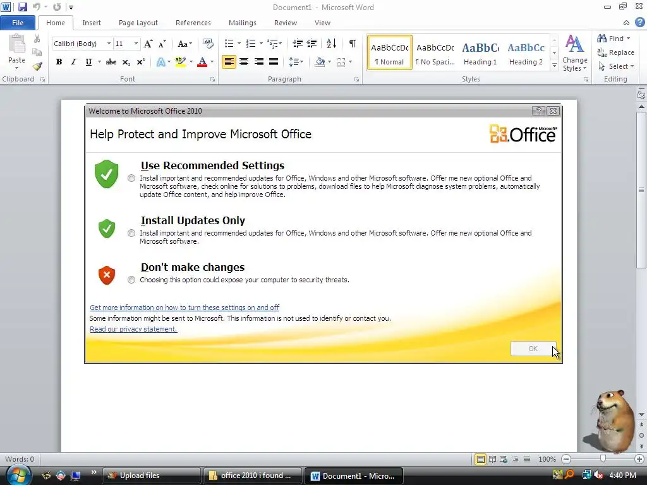Image resolution: width=647 pixels, height=485 pixels.
Task: Switch to the Insert tab
Action: pyautogui.click(x=92, y=23)
